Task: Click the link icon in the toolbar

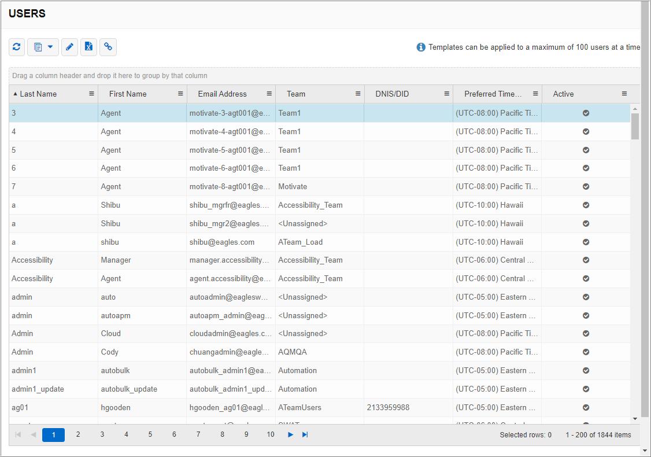Action: [108, 47]
